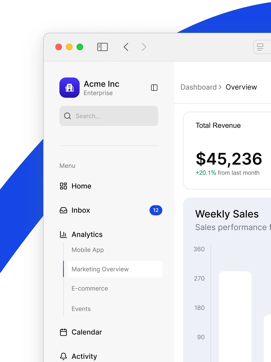This screenshot has height=362, width=271.
Task: Toggle the Marketing Overview selection
Action: tap(100, 269)
